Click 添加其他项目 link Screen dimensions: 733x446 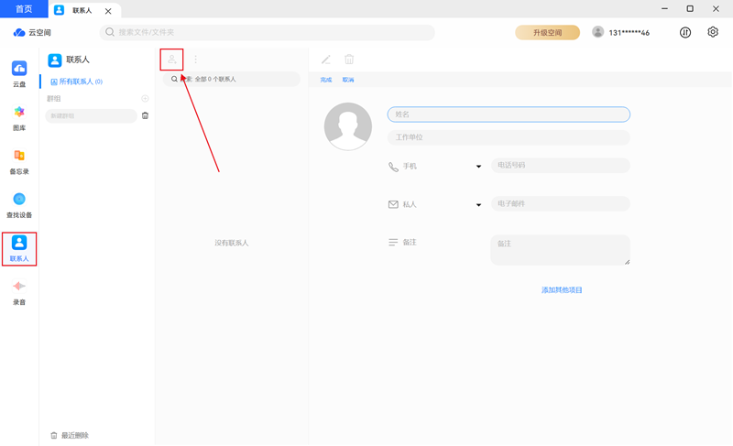click(x=562, y=290)
